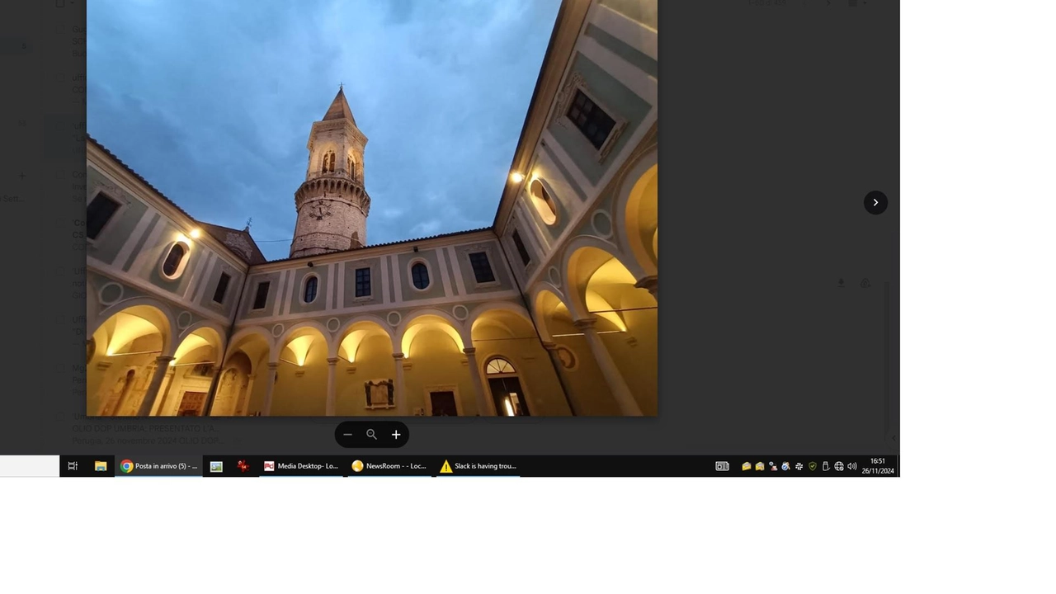
Task: Click the safely remove hardware USB icon
Action: [x=826, y=466]
